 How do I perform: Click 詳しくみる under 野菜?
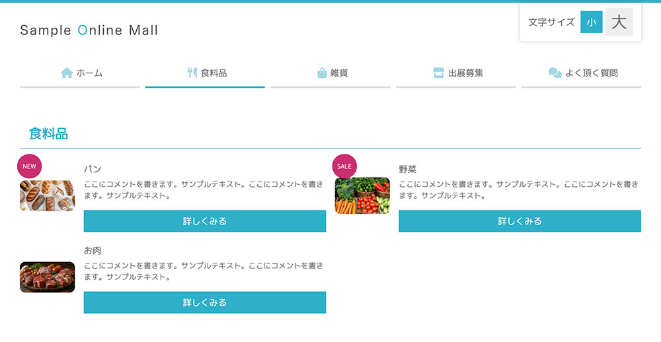[520, 221]
